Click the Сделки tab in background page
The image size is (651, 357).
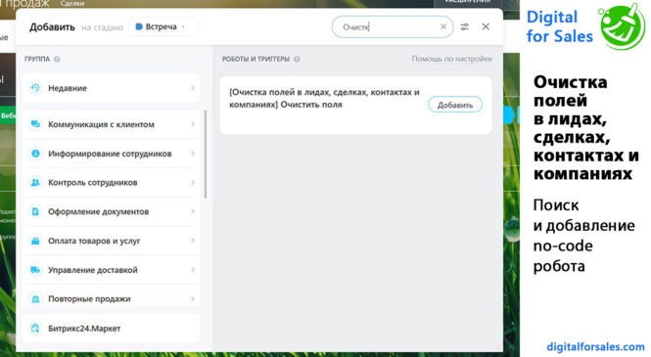[x=72, y=3]
